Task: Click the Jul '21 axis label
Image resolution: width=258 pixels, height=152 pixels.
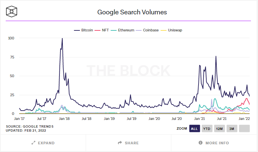Action: pyautogui.click(x=222, y=119)
